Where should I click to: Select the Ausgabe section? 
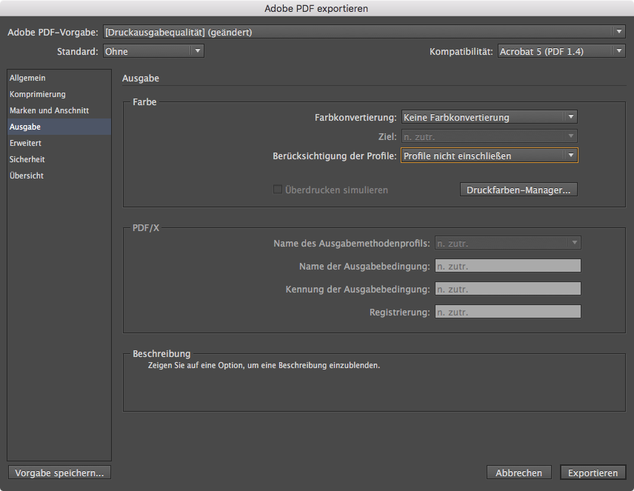pyautogui.click(x=59, y=127)
